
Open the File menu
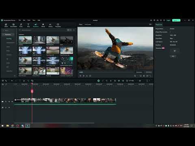[19, 20]
